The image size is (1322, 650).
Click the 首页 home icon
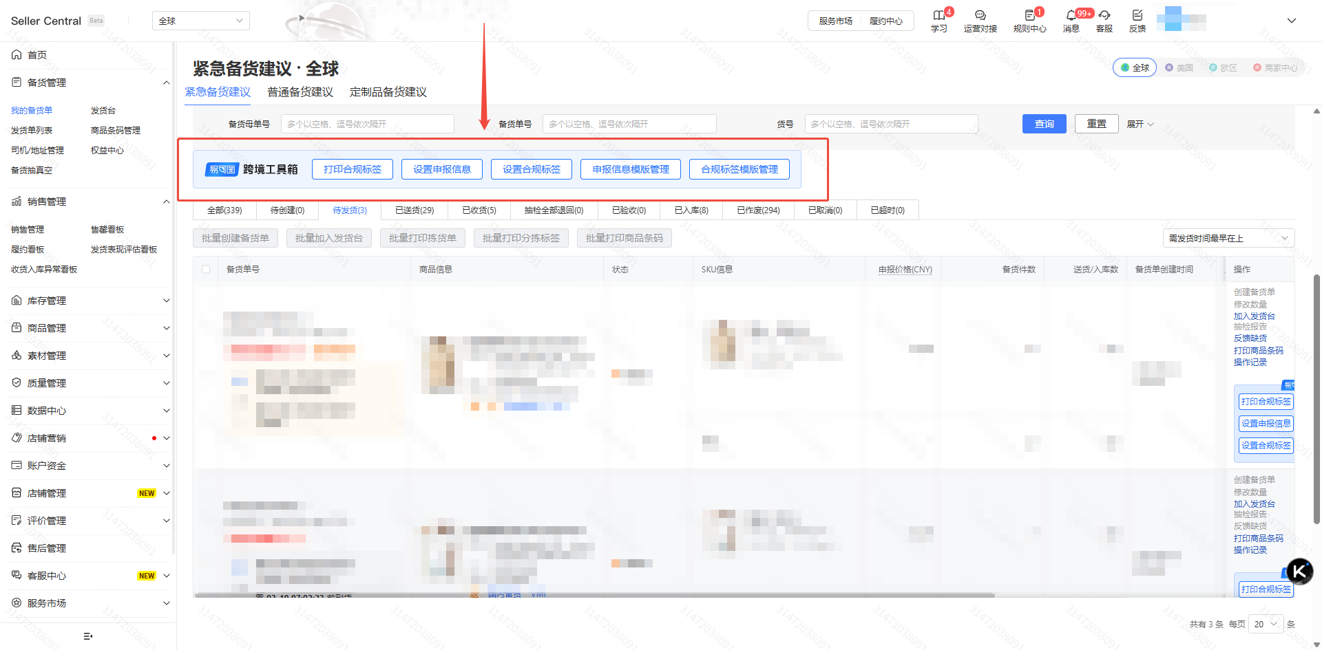point(17,54)
